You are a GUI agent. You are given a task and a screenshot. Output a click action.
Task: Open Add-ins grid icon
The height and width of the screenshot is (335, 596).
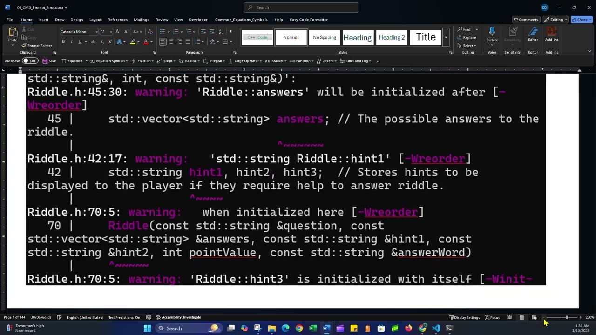(x=552, y=32)
